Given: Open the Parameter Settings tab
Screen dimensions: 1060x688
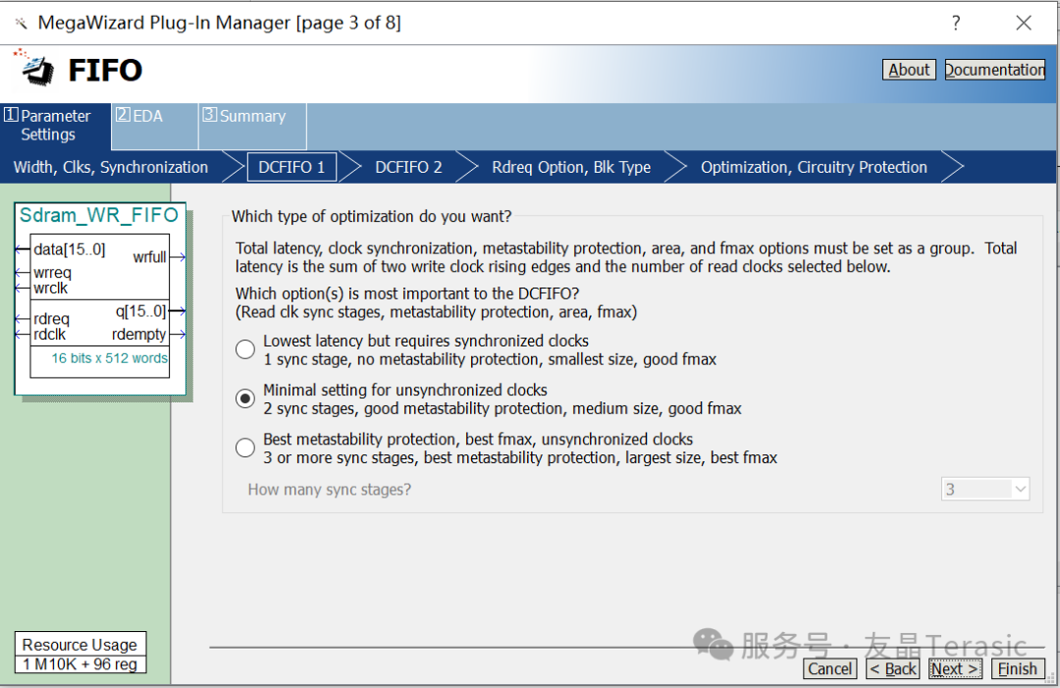Looking at the screenshot, I should [54, 125].
